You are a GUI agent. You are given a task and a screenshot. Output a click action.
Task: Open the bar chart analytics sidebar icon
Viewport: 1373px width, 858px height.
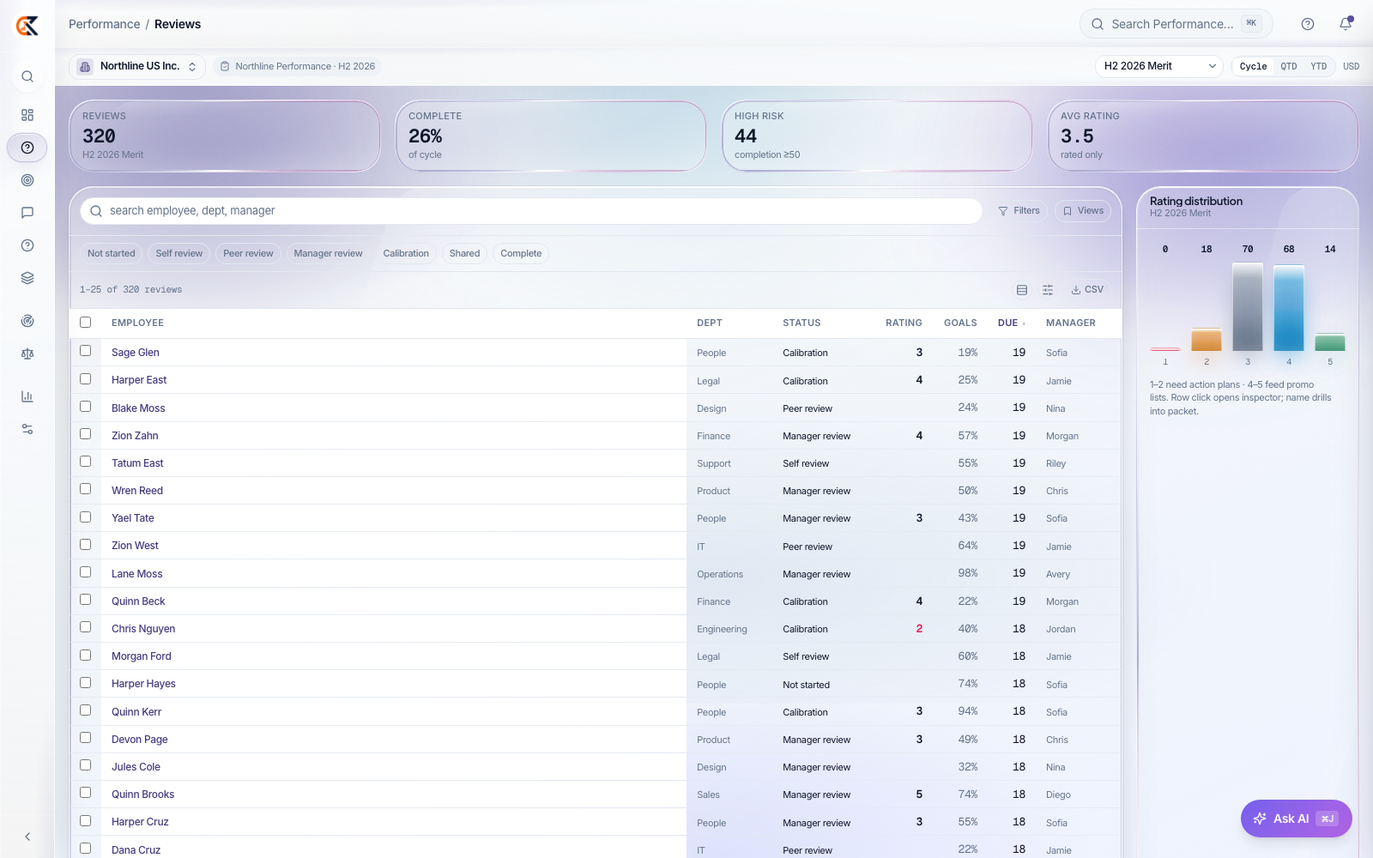tap(27, 396)
